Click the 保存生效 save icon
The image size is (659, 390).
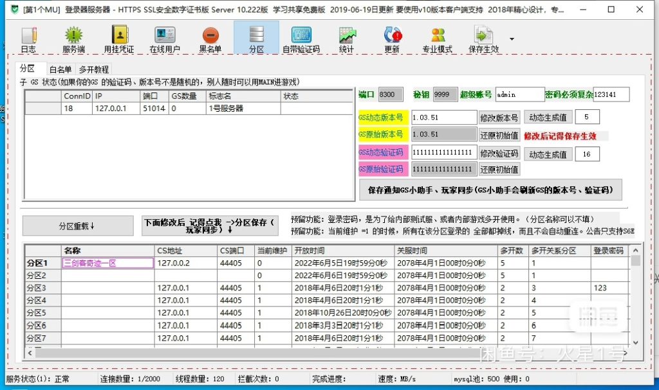click(x=483, y=39)
